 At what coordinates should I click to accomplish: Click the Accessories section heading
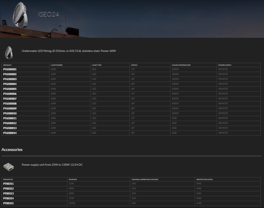tap(12, 150)
